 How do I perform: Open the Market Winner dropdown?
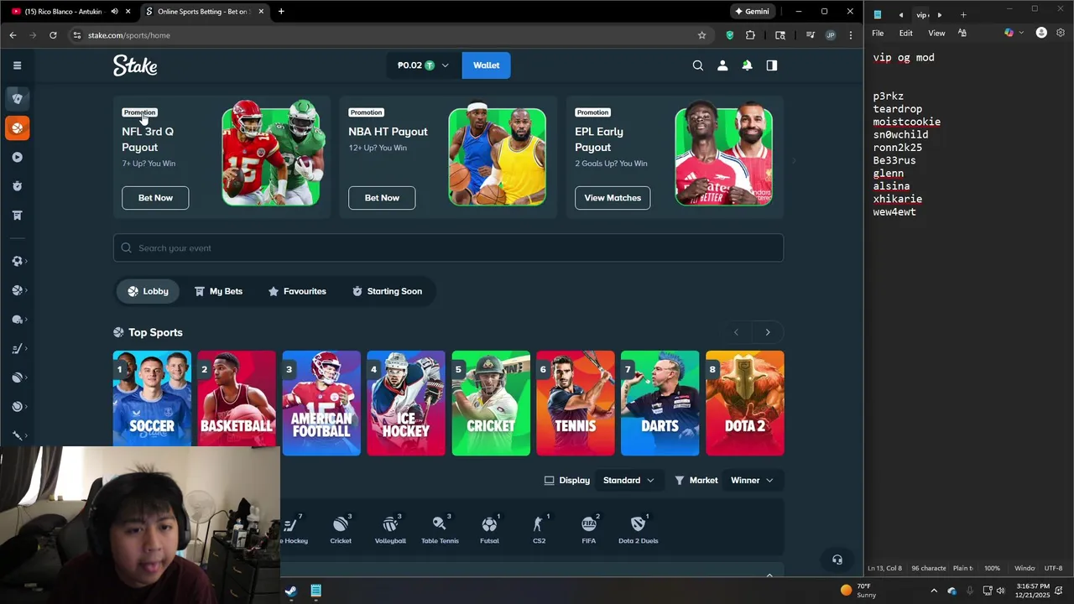click(752, 481)
